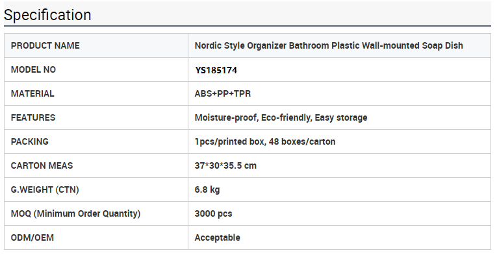Select the MATERIAL label cell
Screen dimensions: 497x255
(x=96, y=93)
